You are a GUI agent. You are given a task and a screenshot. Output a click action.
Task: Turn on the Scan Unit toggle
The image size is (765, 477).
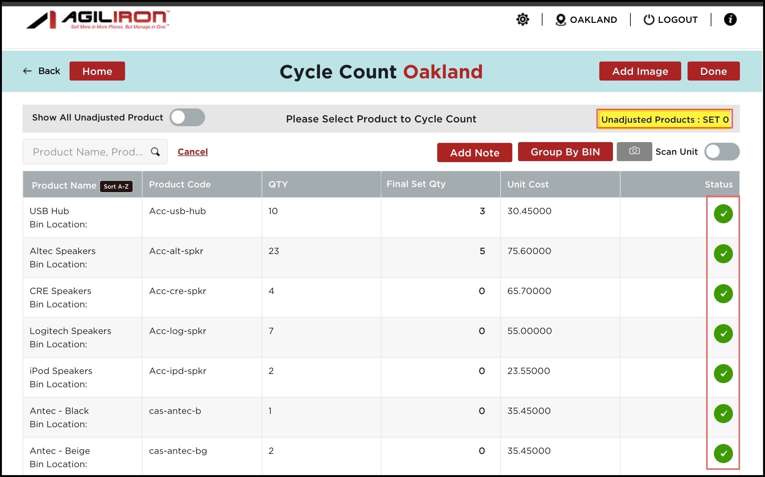(722, 152)
